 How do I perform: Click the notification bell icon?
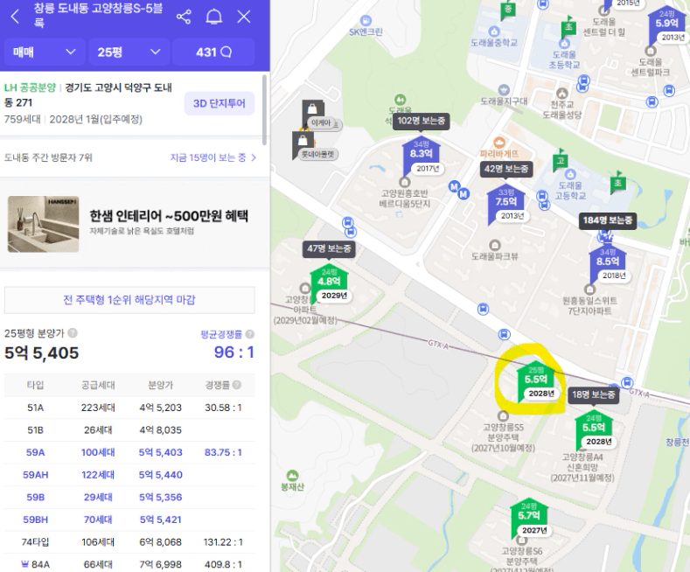pos(213,17)
